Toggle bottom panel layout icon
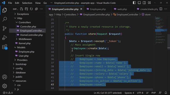The height and width of the screenshot is (95, 170). (139, 3)
